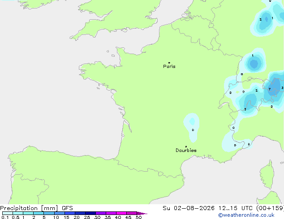284x219 pixels.
Task: Click the Paris location dot marker
Action: tap(169, 63)
